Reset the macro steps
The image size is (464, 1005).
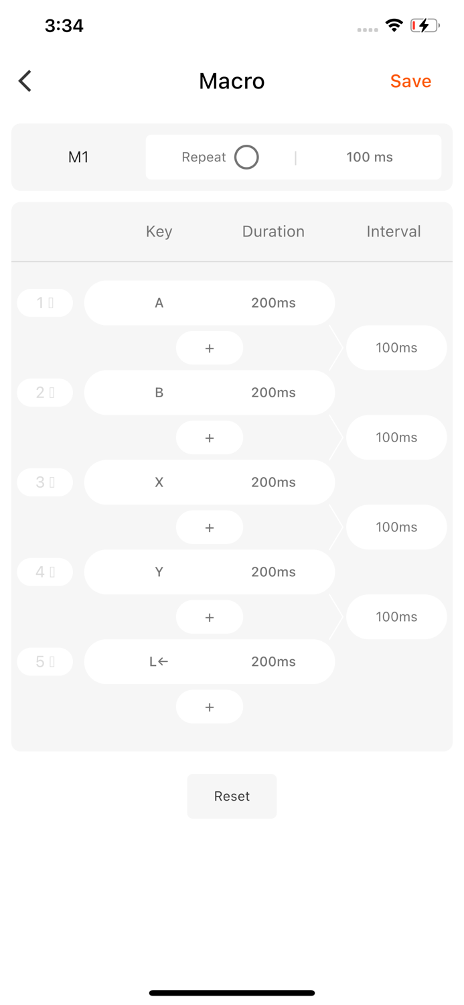[232, 796]
